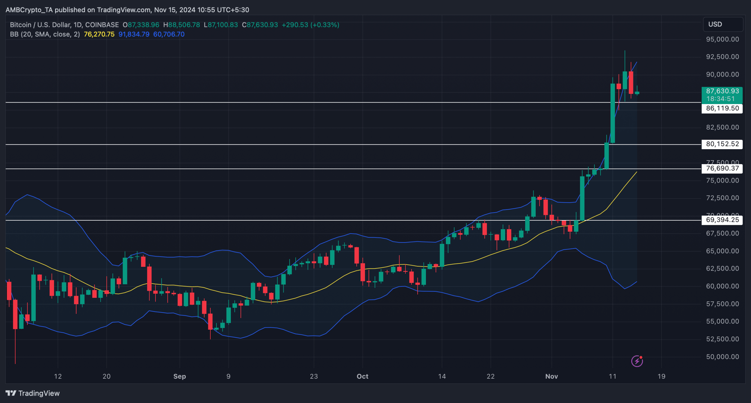Click the 11 date label on time axis

(613, 377)
